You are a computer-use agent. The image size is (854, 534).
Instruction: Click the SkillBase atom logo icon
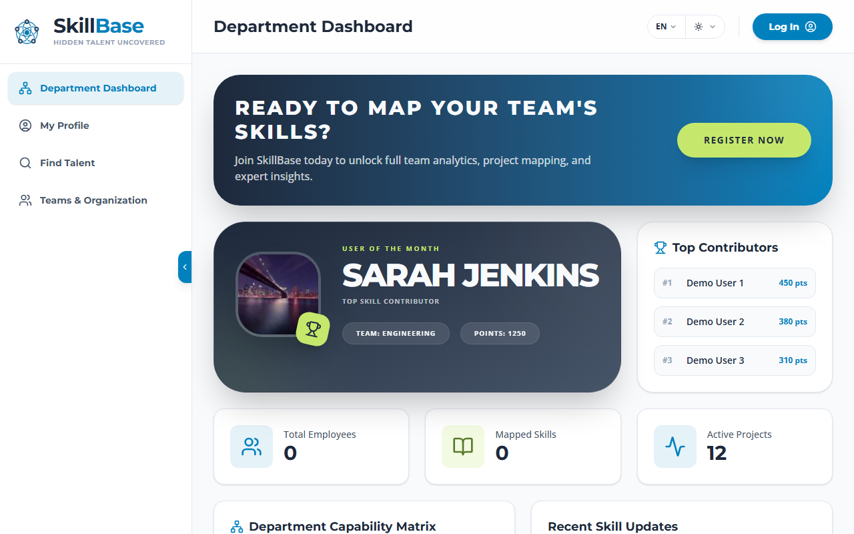click(x=27, y=31)
